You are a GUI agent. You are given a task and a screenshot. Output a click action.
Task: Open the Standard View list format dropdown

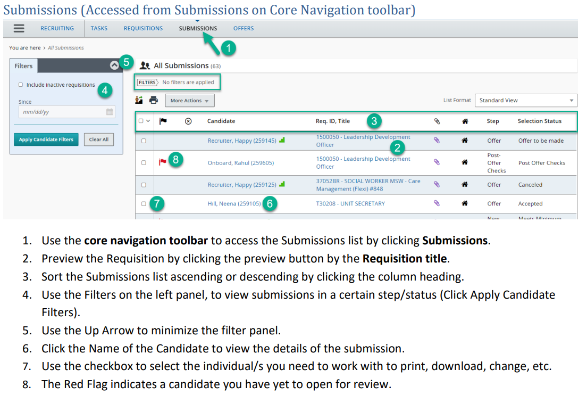[526, 100]
